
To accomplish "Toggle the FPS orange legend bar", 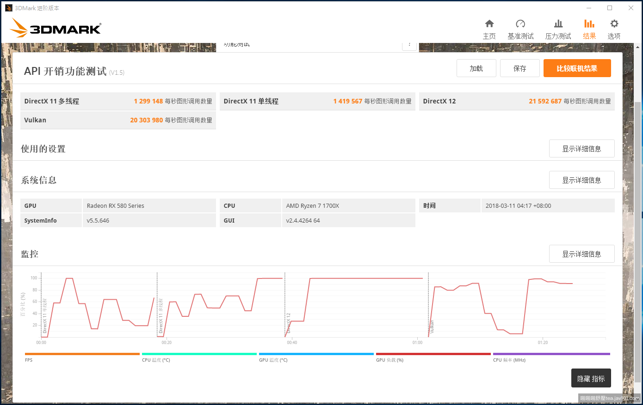I will pyautogui.click(x=82, y=354).
